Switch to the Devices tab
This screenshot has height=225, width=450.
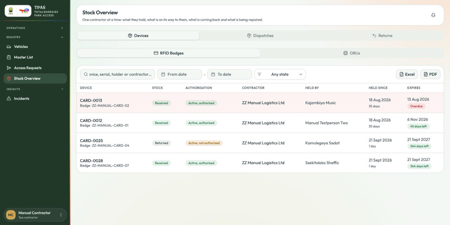[x=138, y=35]
